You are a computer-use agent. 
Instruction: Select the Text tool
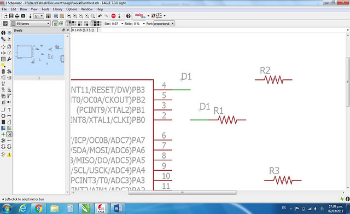coord(9,109)
